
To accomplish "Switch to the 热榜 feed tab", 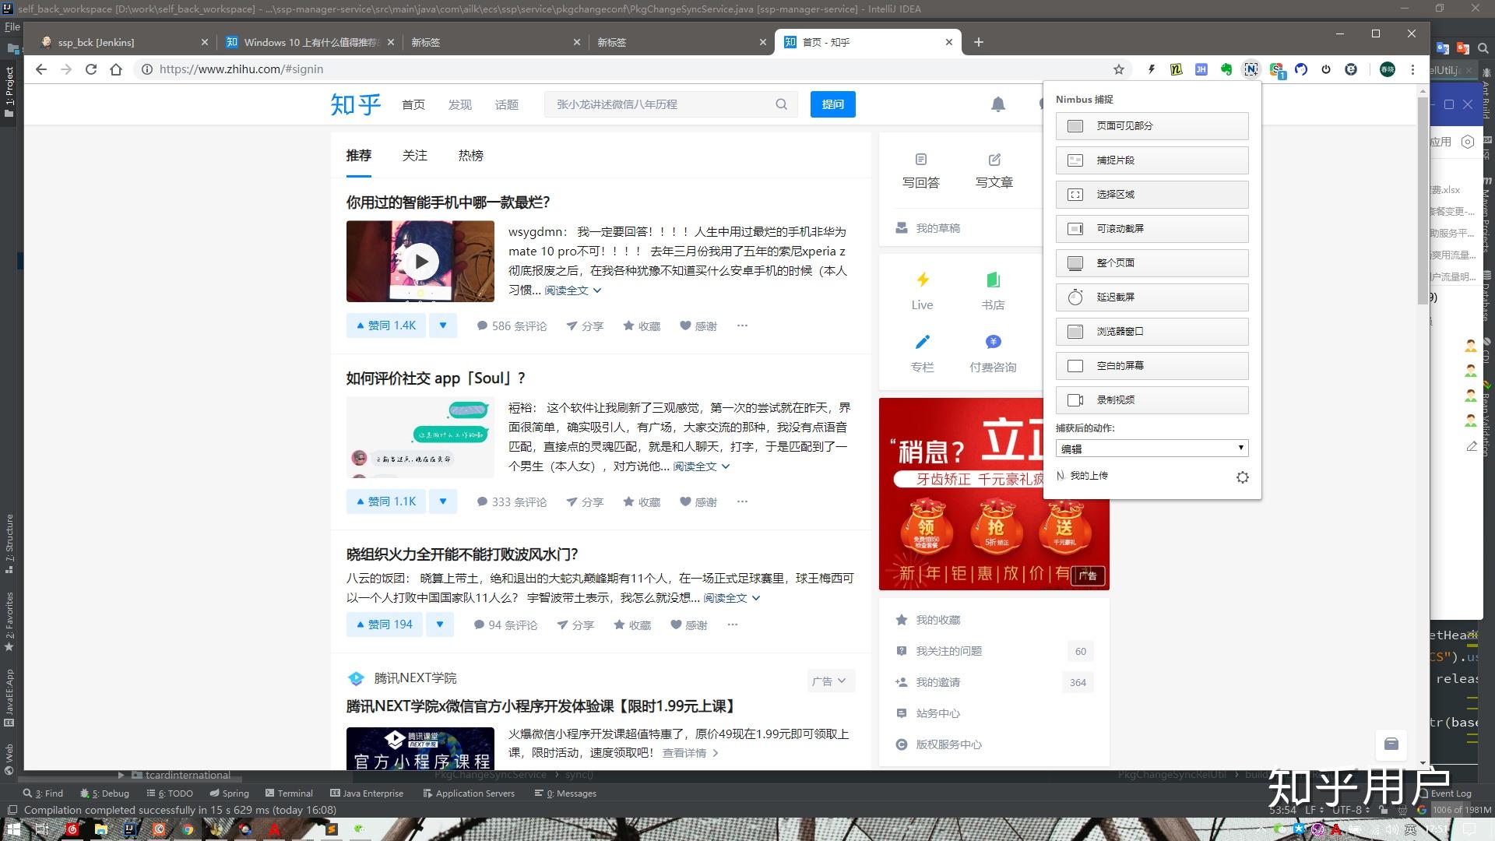I will tap(471, 156).
